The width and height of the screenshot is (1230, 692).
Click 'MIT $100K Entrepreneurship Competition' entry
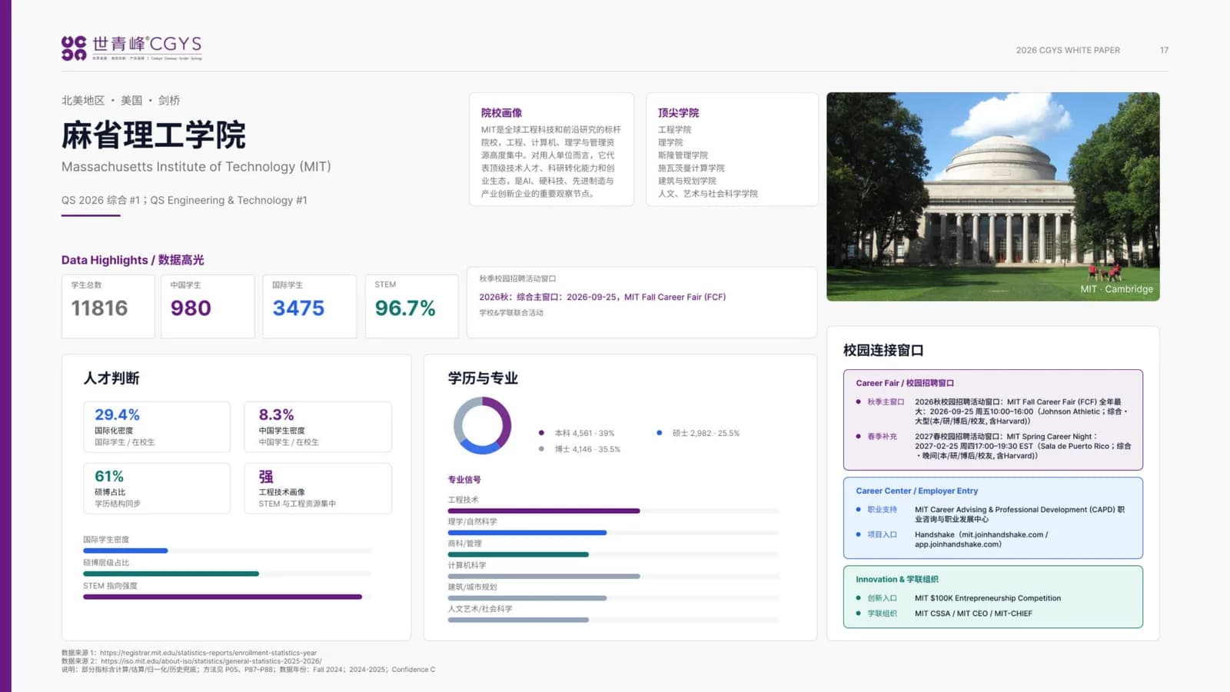pos(988,598)
